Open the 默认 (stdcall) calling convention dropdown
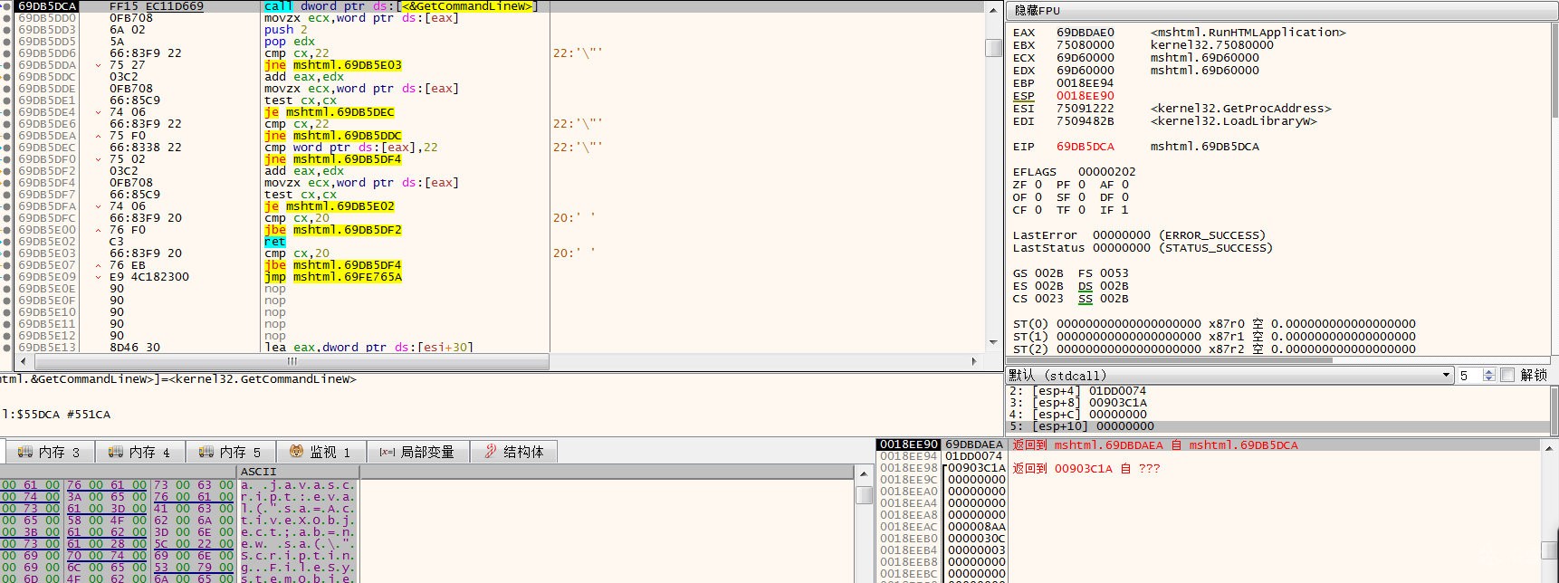 [1229, 375]
